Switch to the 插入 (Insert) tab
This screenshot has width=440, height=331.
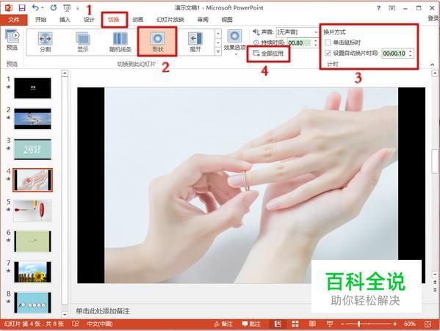pos(65,19)
